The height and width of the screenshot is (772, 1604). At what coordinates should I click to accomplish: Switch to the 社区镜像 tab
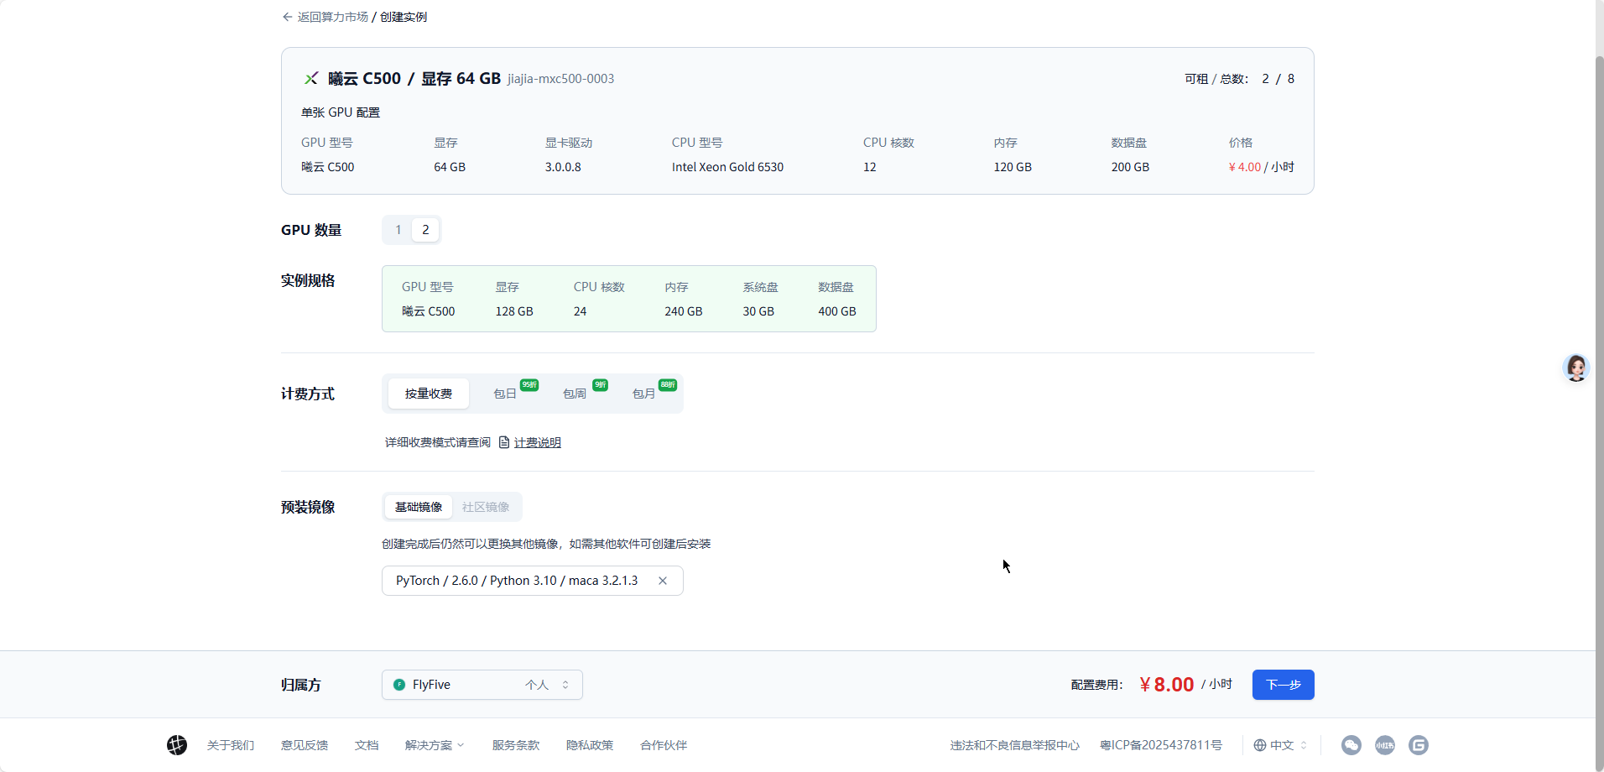(x=486, y=507)
